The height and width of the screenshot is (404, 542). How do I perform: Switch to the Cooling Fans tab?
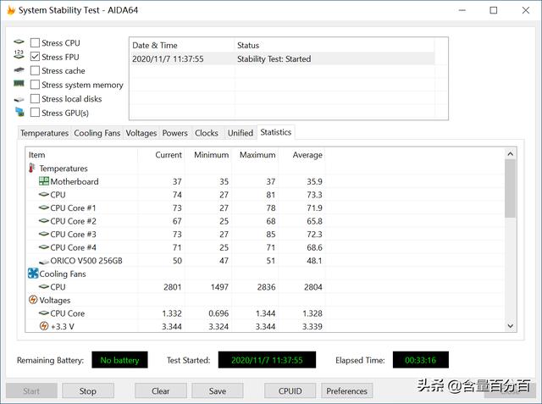[97, 133]
